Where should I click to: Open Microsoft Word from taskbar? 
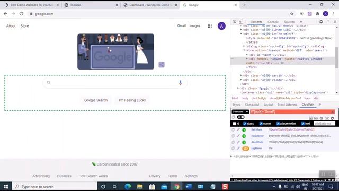(x=189, y=186)
